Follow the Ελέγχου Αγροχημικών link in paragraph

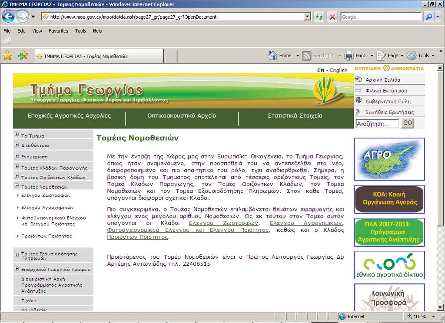coord(306,223)
